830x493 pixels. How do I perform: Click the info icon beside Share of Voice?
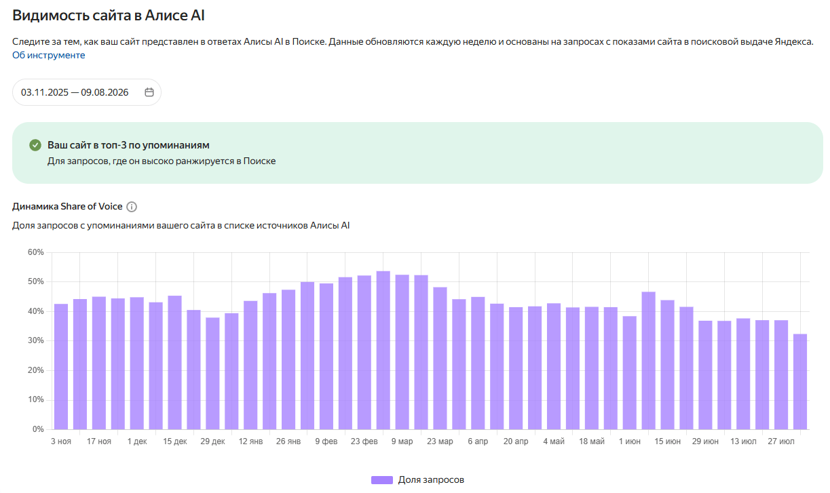132,207
